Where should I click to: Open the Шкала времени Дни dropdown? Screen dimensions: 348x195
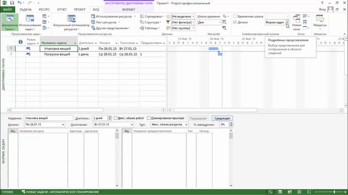pyautogui.click(x=220, y=22)
